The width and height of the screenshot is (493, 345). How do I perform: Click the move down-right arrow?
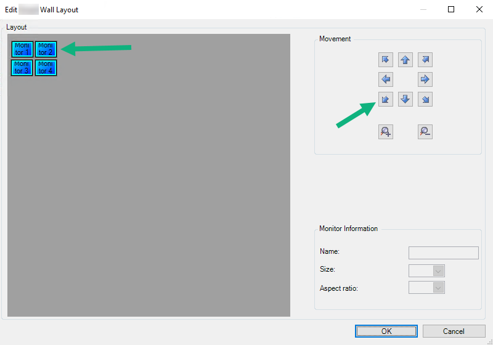point(425,99)
